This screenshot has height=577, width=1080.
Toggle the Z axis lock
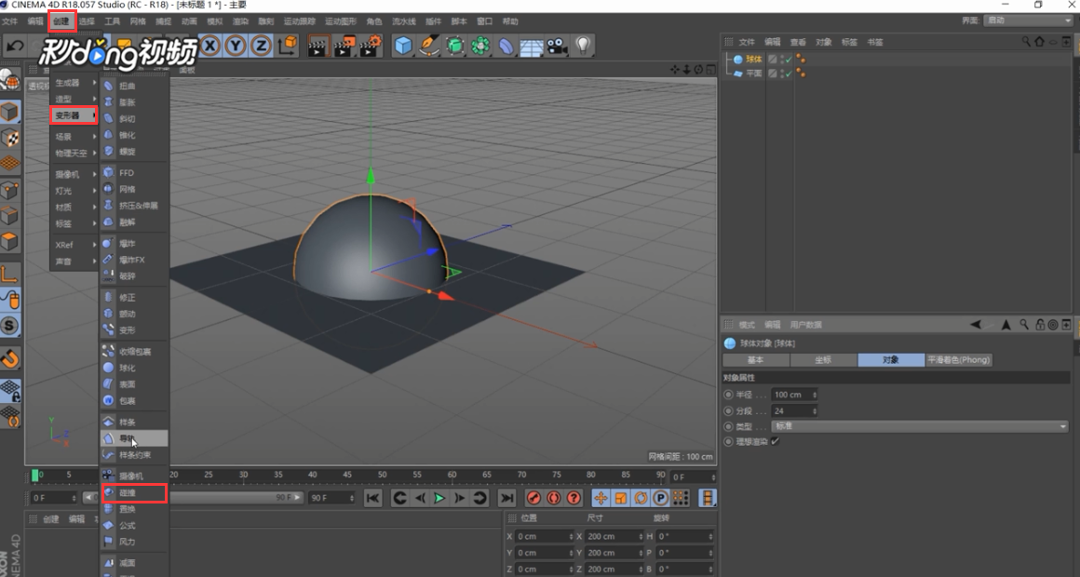261,45
